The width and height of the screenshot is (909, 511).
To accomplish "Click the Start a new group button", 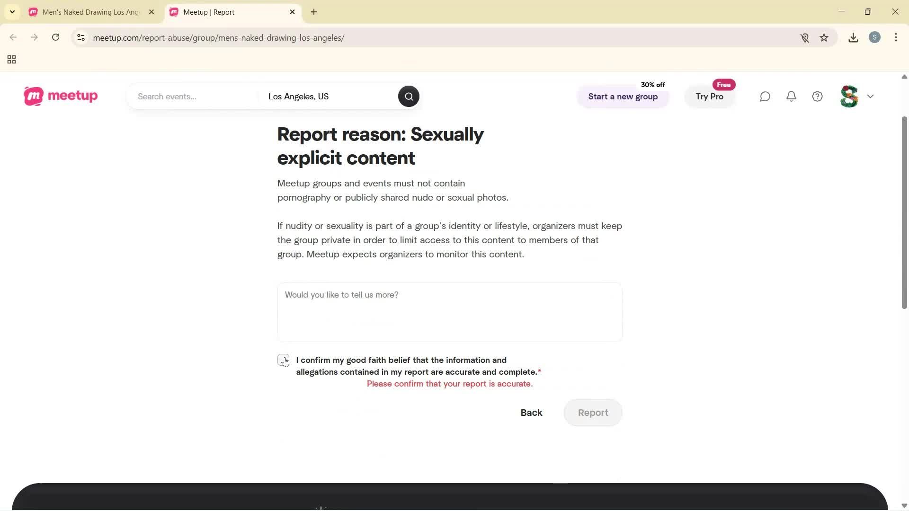I will (x=623, y=97).
